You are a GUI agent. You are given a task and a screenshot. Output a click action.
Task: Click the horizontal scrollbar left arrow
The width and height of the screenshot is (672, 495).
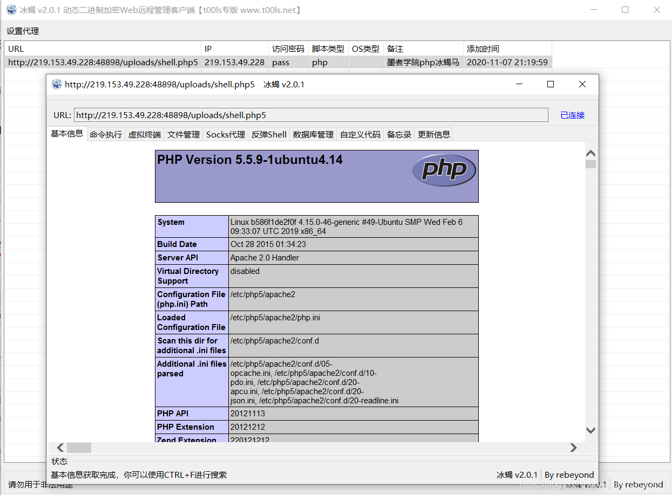point(60,448)
